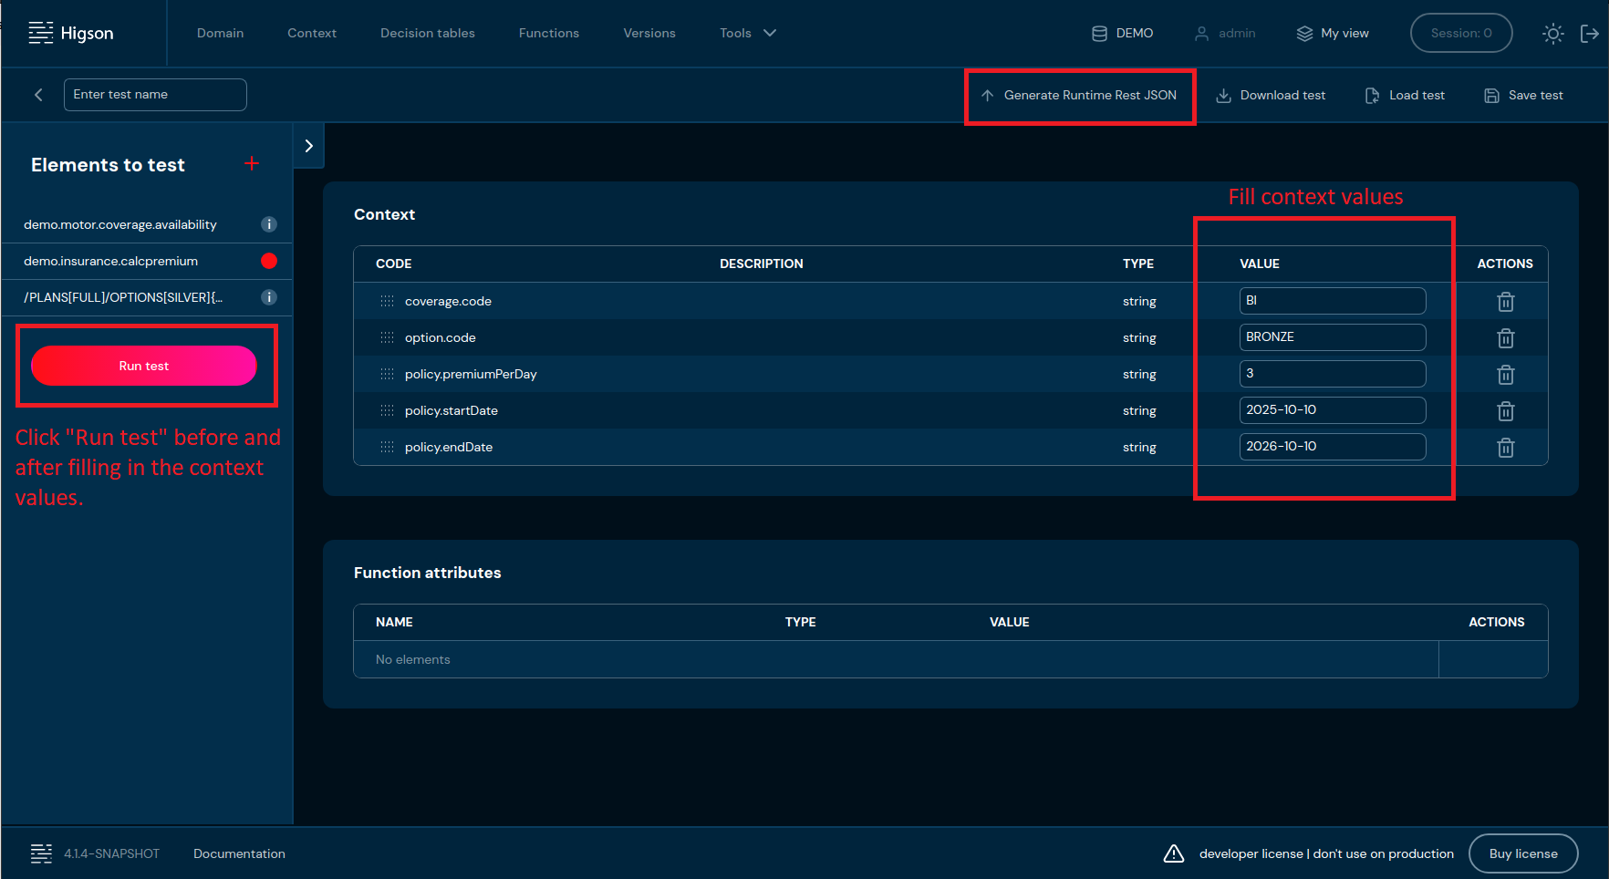Select demo.motor.coverage.availability element
Image resolution: width=1609 pixels, height=879 pixels.
tap(120, 224)
